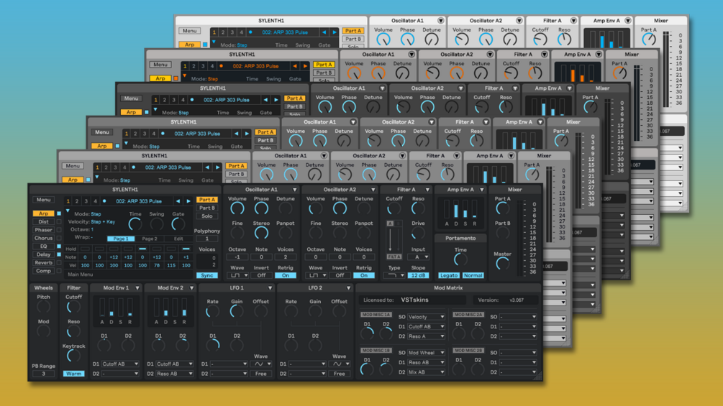
Task: Open LFO 1 header menu, front window
Action: tap(270, 288)
